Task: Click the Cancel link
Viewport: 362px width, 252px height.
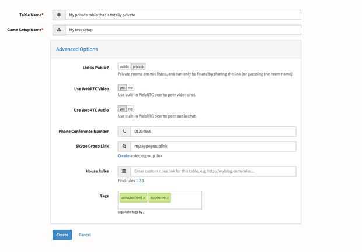Action: coord(85,235)
